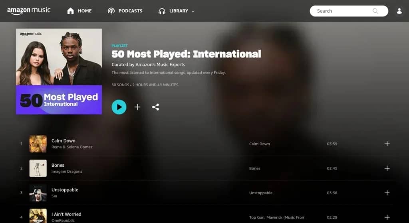This screenshot has width=409, height=223.
Task: Play the 50 Most Played playlist
Action: [119, 107]
